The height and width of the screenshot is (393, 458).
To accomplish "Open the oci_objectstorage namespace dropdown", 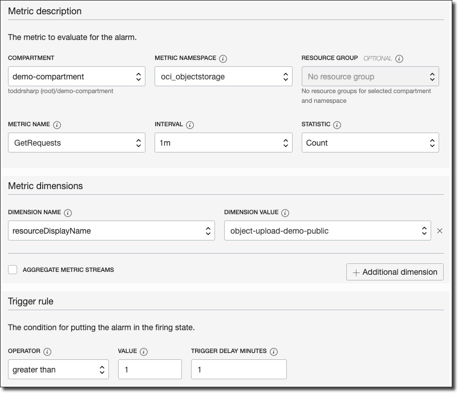I will click(223, 77).
